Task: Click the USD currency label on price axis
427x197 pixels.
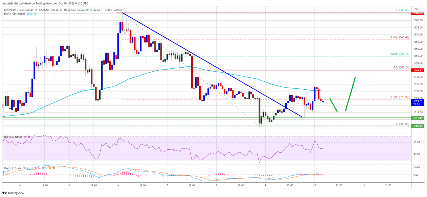Action: (416, 9)
